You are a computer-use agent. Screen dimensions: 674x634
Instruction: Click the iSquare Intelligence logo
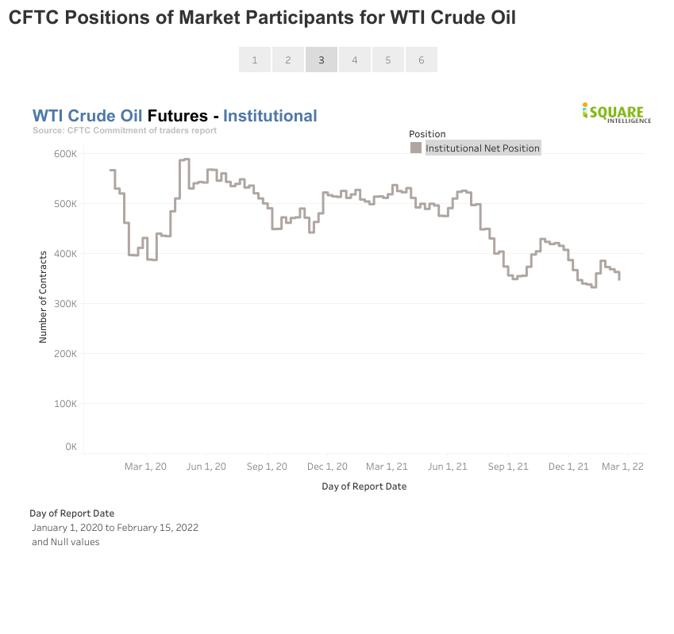[616, 113]
